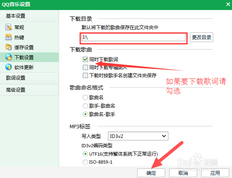Click the 更改目录 button
The height and width of the screenshot is (178, 232).
pos(202,37)
